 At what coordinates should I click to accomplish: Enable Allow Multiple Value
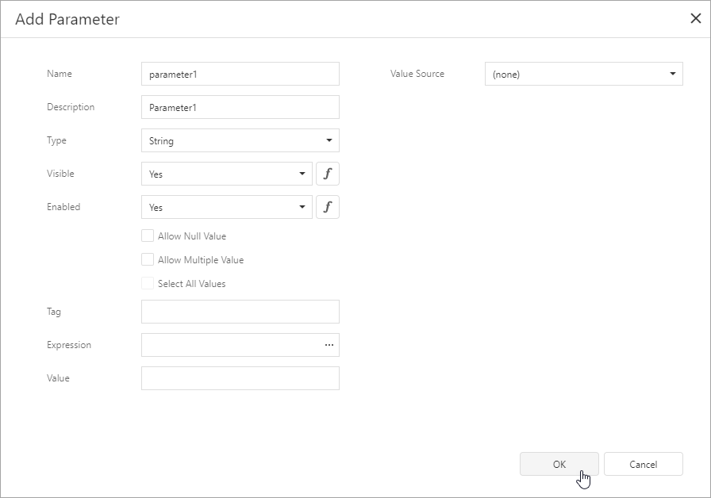coord(148,259)
